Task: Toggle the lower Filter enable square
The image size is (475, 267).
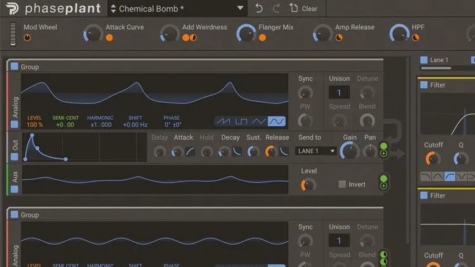Action: pyautogui.click(x=424, y=195)
